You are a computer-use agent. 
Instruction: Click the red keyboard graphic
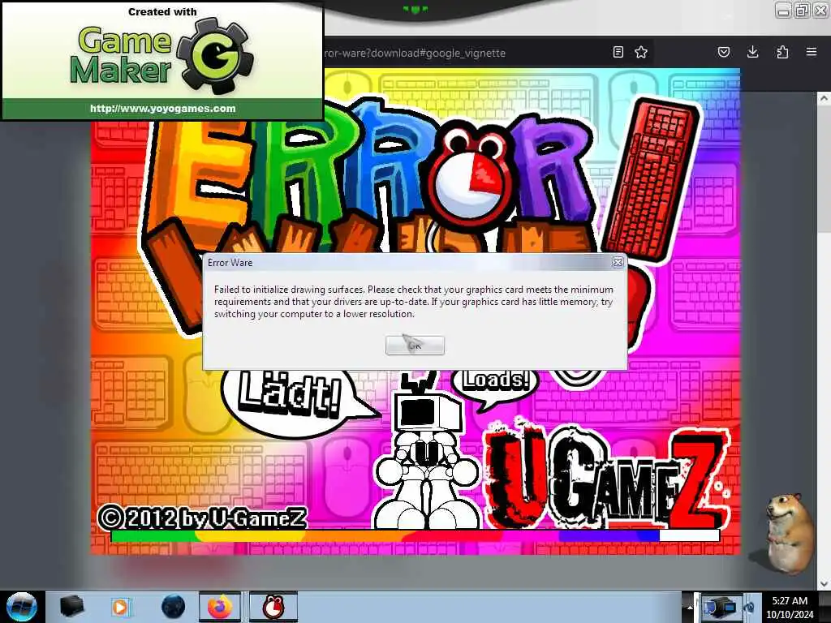(x=652, y=180)
